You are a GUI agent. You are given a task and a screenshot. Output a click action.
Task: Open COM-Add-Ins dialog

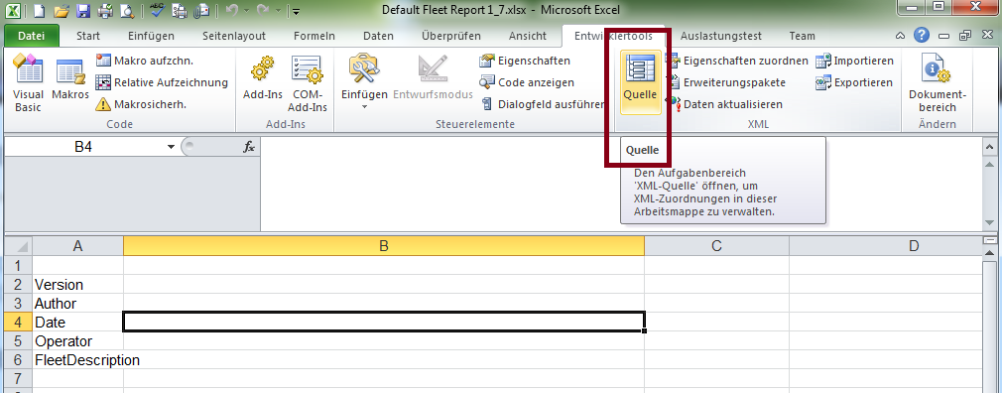point(307,84)
